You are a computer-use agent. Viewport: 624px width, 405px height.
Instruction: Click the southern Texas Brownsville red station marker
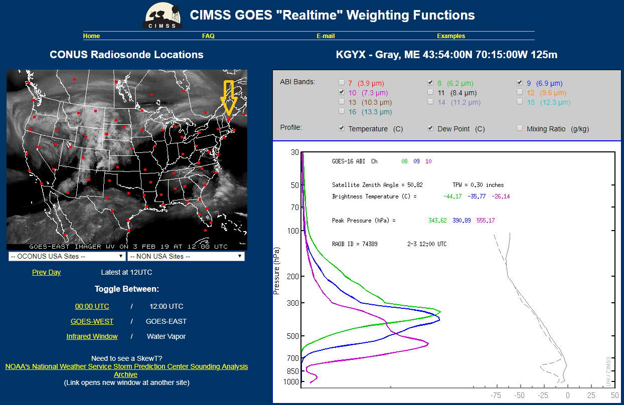pos(129,231)
